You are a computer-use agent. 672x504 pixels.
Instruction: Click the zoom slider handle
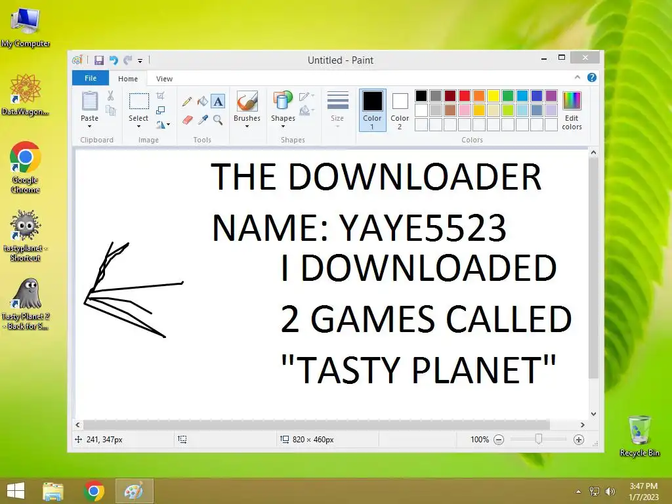[x=539, y=439]
